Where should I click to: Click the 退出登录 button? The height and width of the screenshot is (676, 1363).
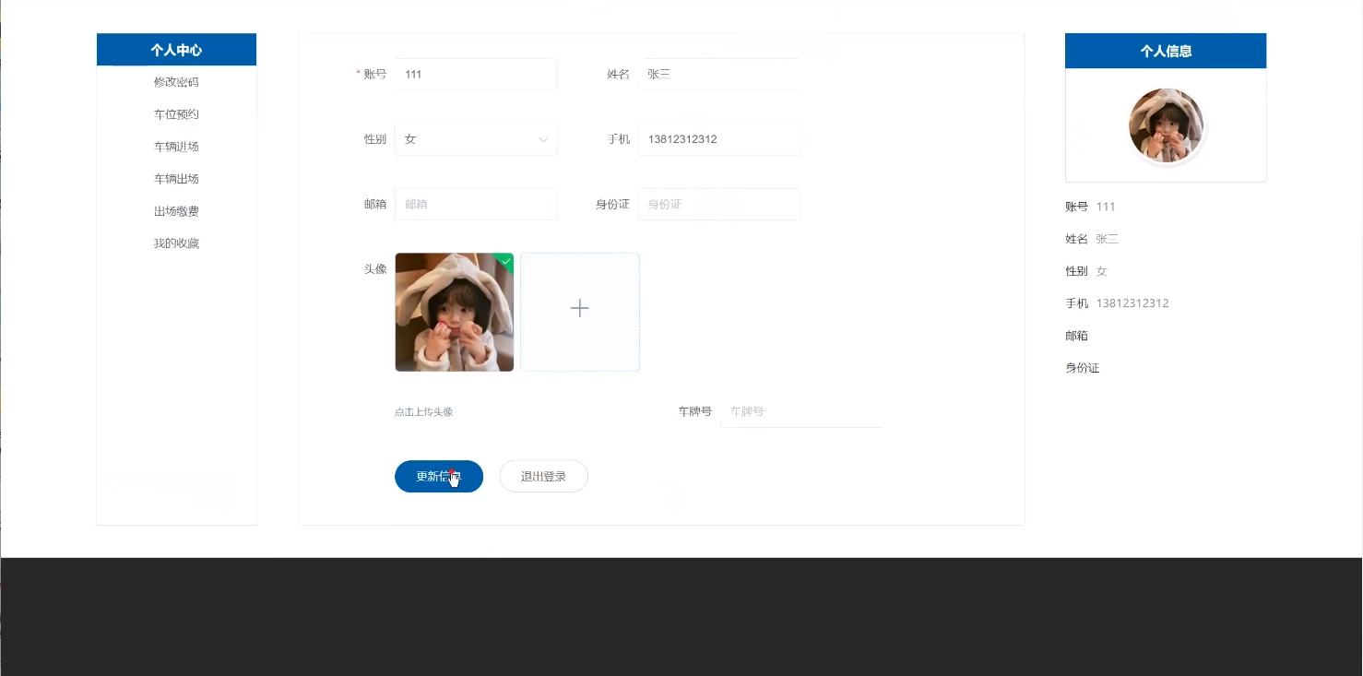click(543, 477)
